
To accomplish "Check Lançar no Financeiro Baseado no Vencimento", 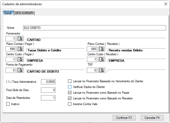I will click(70, 81).
